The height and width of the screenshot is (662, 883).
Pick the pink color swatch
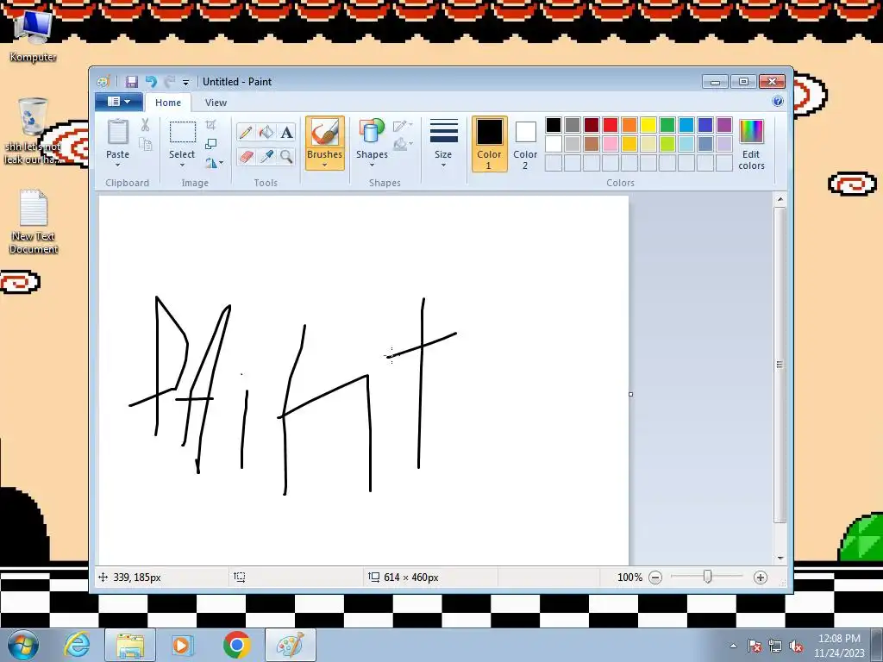[x=611, y=144]
